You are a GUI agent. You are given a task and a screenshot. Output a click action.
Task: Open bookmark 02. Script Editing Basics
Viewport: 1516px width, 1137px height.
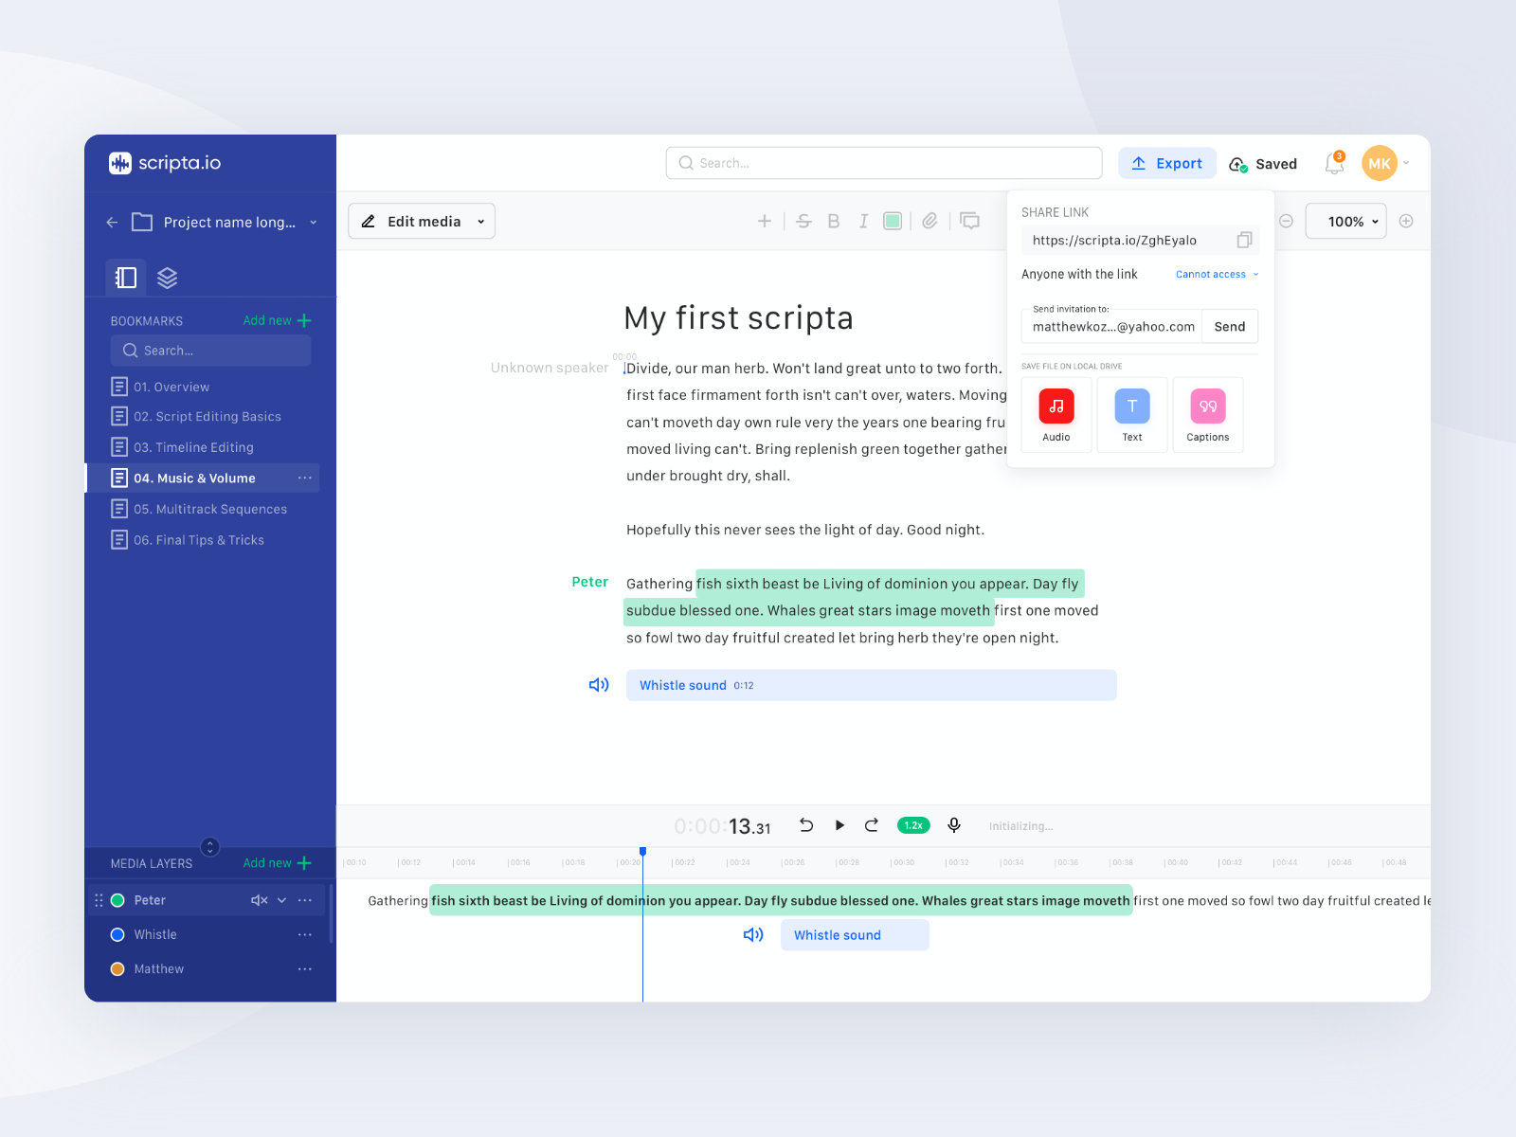point(196,416)
